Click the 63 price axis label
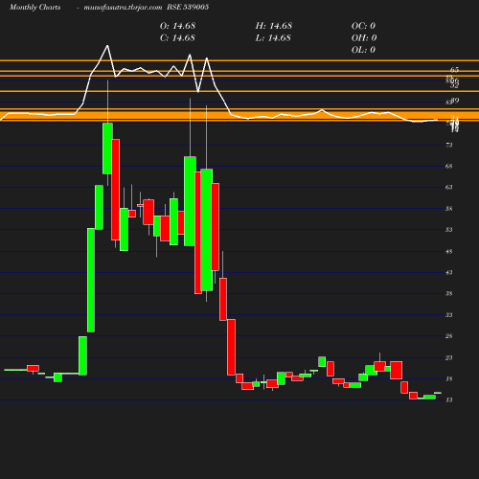479x479 pixels. (449, 187)
